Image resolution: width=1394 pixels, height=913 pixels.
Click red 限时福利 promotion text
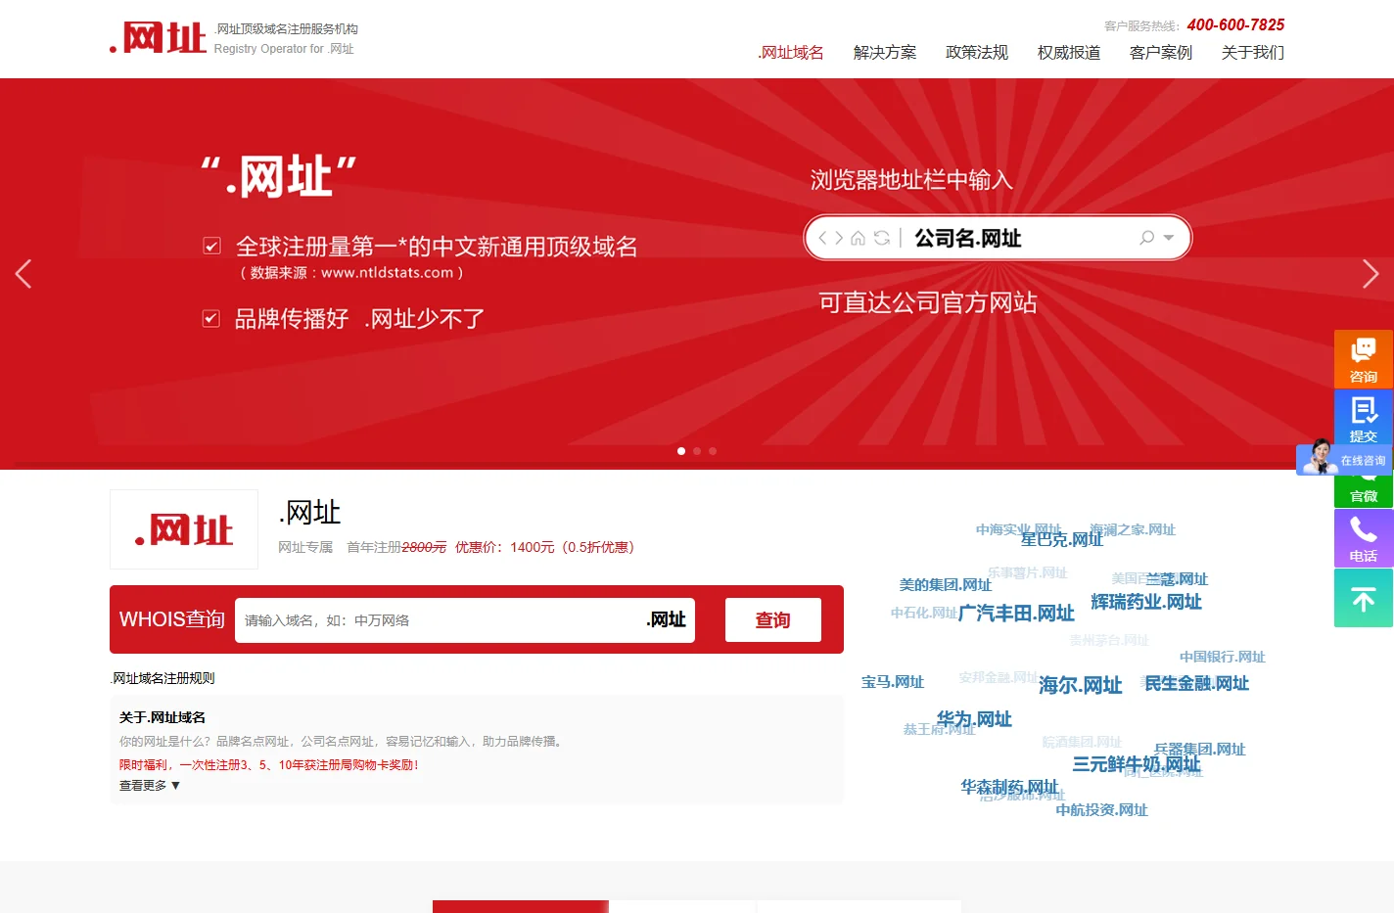pyautogui.click(x=269, y=765)
